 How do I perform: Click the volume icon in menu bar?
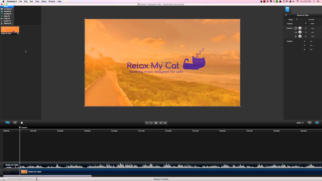pyautogui.click(x=293, y=1)
